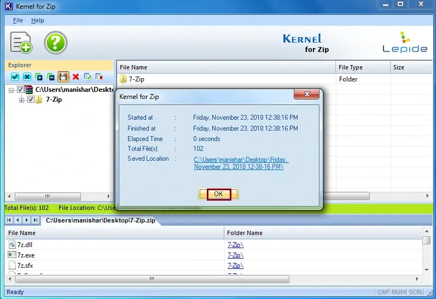This screenshot has width=436, height=299.
Task: Toggle checkbox for C:\Users\manishar root node
Action: pos(20,90)
